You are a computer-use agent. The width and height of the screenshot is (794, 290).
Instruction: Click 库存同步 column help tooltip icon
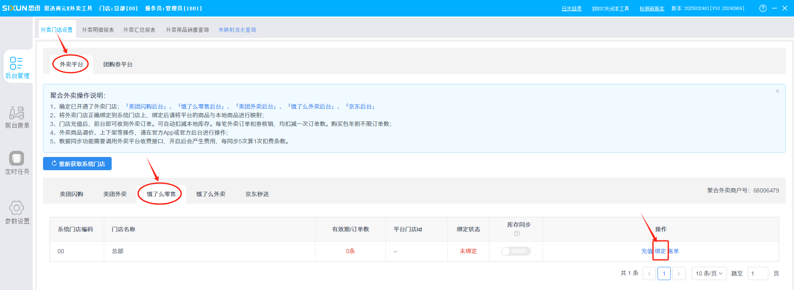click(517, 234)
